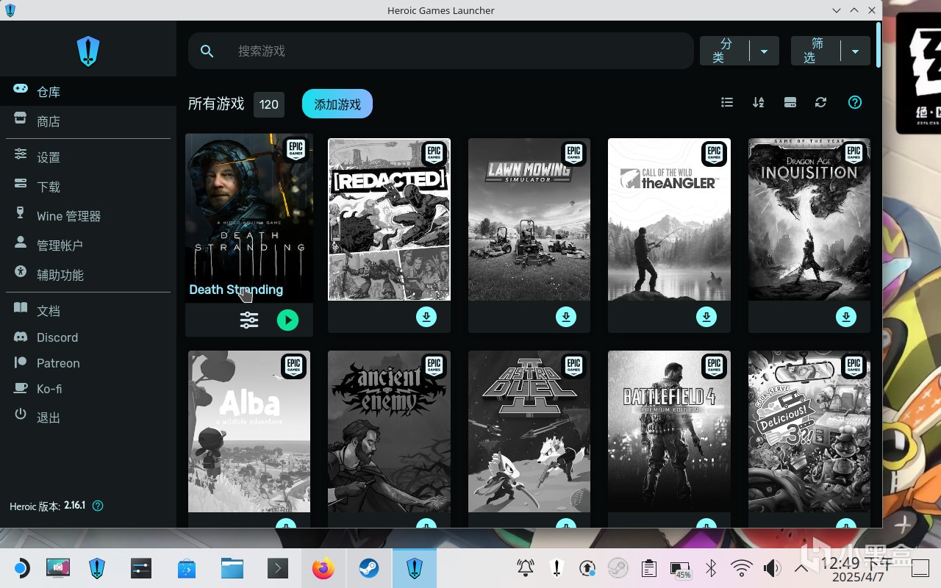Screen dimensions: 941x588
Task: Open the Ko-fi donation link
Action: (x=88, y=389)
